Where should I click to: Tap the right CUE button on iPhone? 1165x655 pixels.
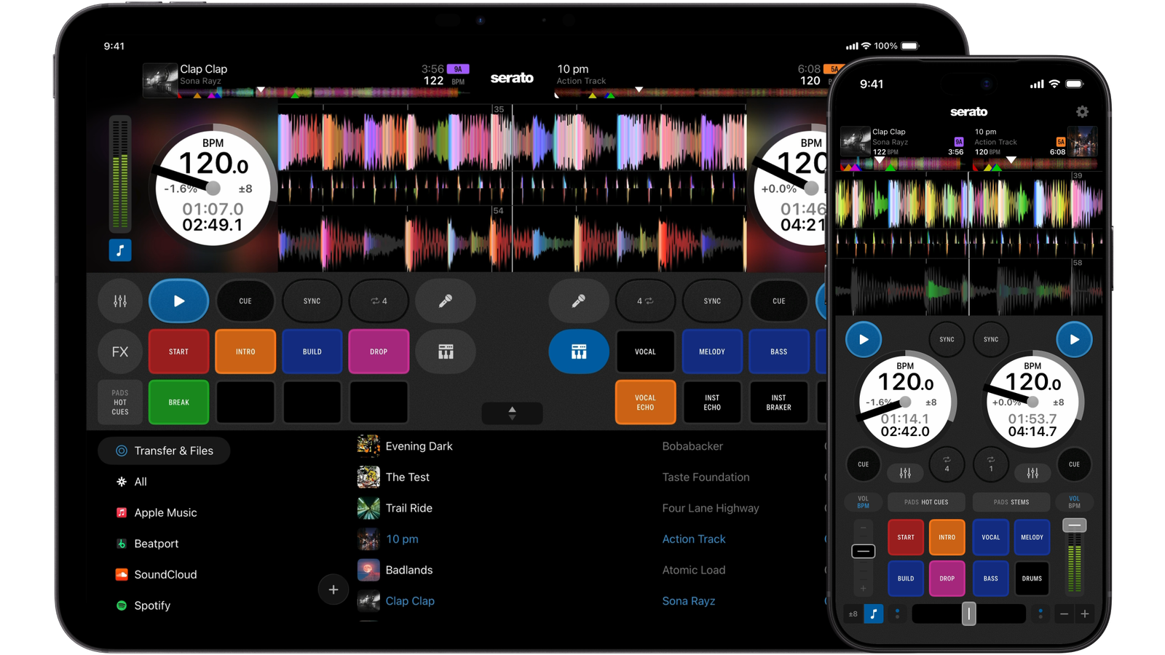(x=1074, y=464)
